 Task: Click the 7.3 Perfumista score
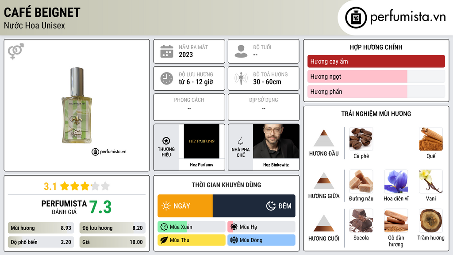tap(100, 207)
